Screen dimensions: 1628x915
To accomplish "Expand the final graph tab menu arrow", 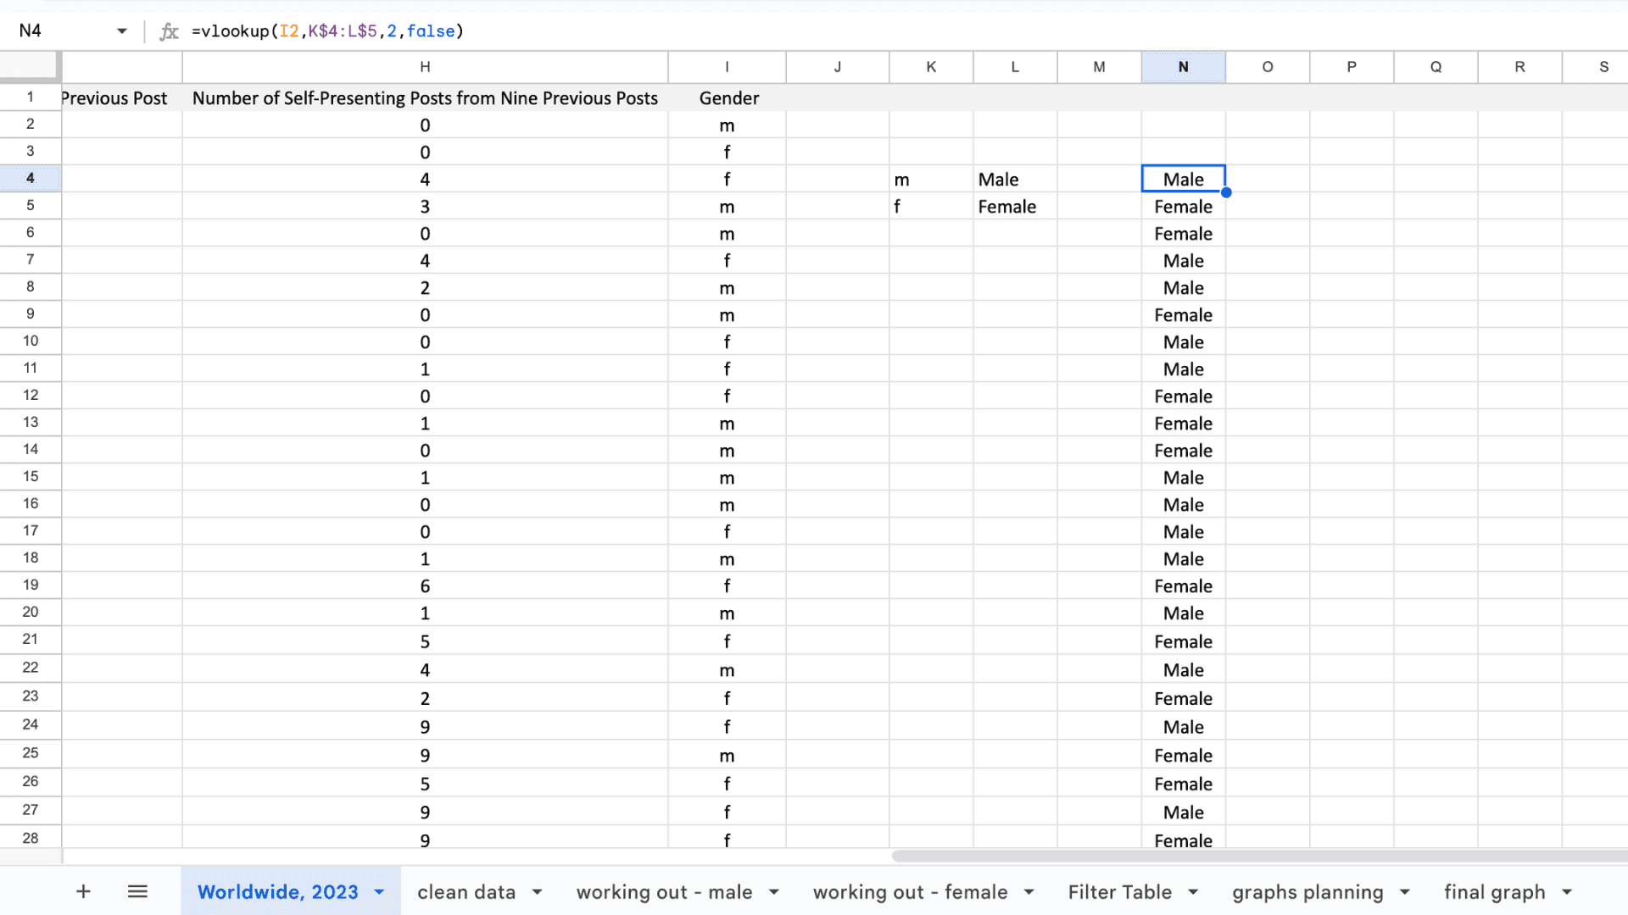I will [1567, 892].
